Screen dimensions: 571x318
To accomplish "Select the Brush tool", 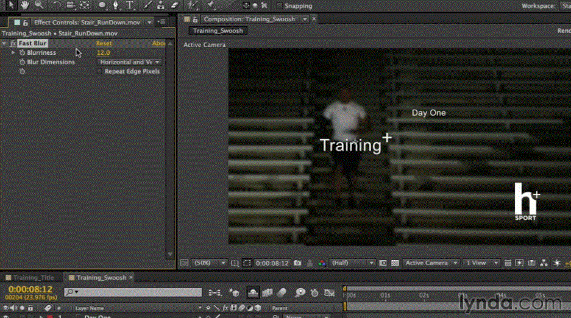I will click(147, 5).
